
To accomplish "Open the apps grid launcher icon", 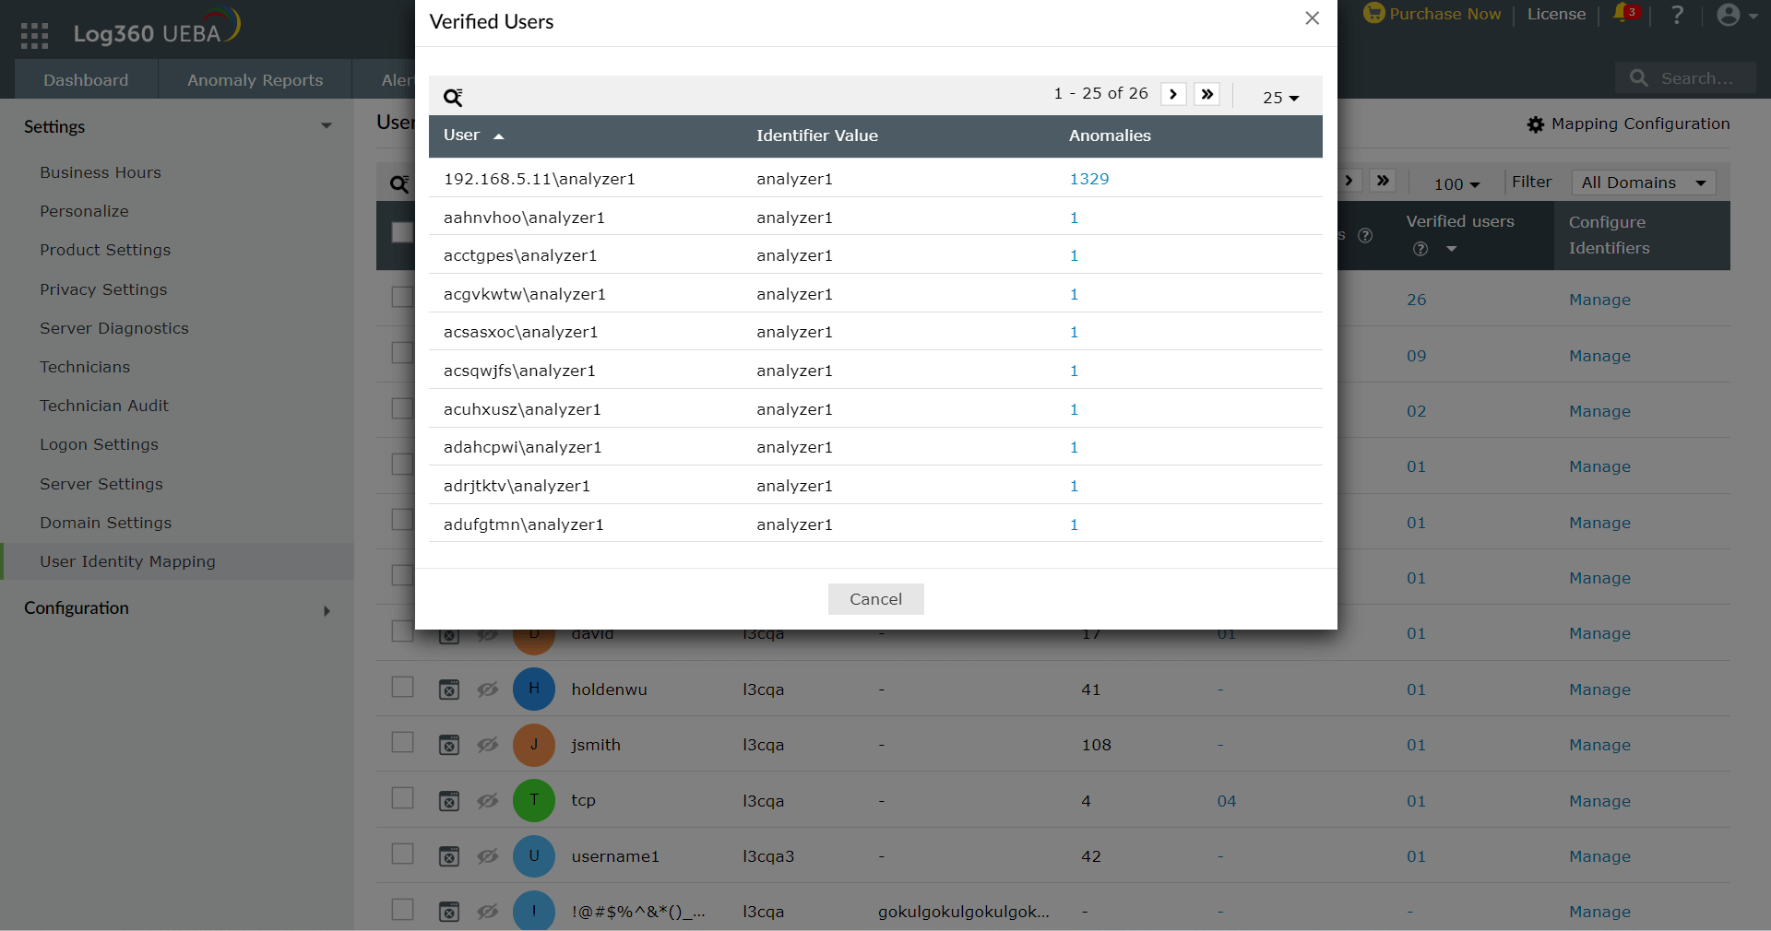I will tap(34, 35).
